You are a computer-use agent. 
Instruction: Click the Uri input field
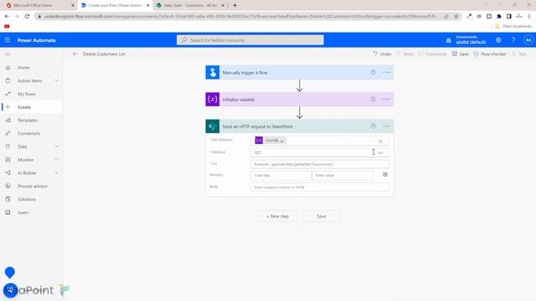[319, 164]
